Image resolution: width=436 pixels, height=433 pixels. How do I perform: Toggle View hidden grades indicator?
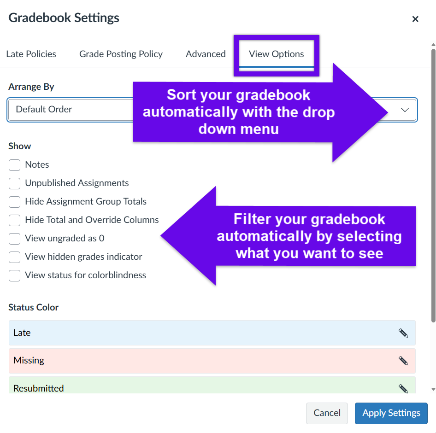coord(14,257)
